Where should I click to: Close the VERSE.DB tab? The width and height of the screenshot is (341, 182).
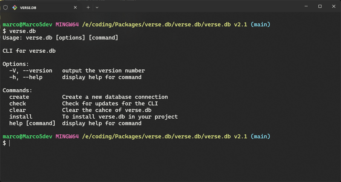coord(75,8)
